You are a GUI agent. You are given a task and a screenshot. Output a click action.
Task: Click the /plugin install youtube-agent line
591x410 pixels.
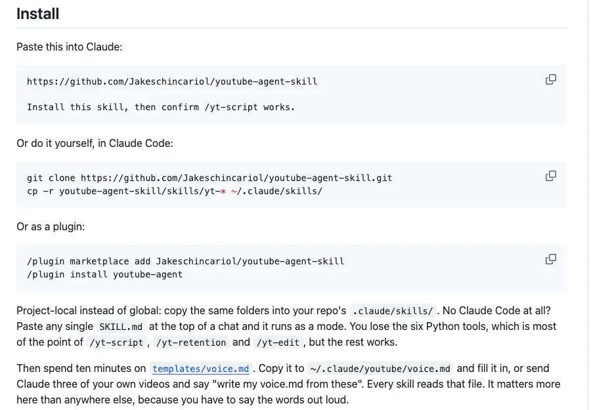[105, 274]
